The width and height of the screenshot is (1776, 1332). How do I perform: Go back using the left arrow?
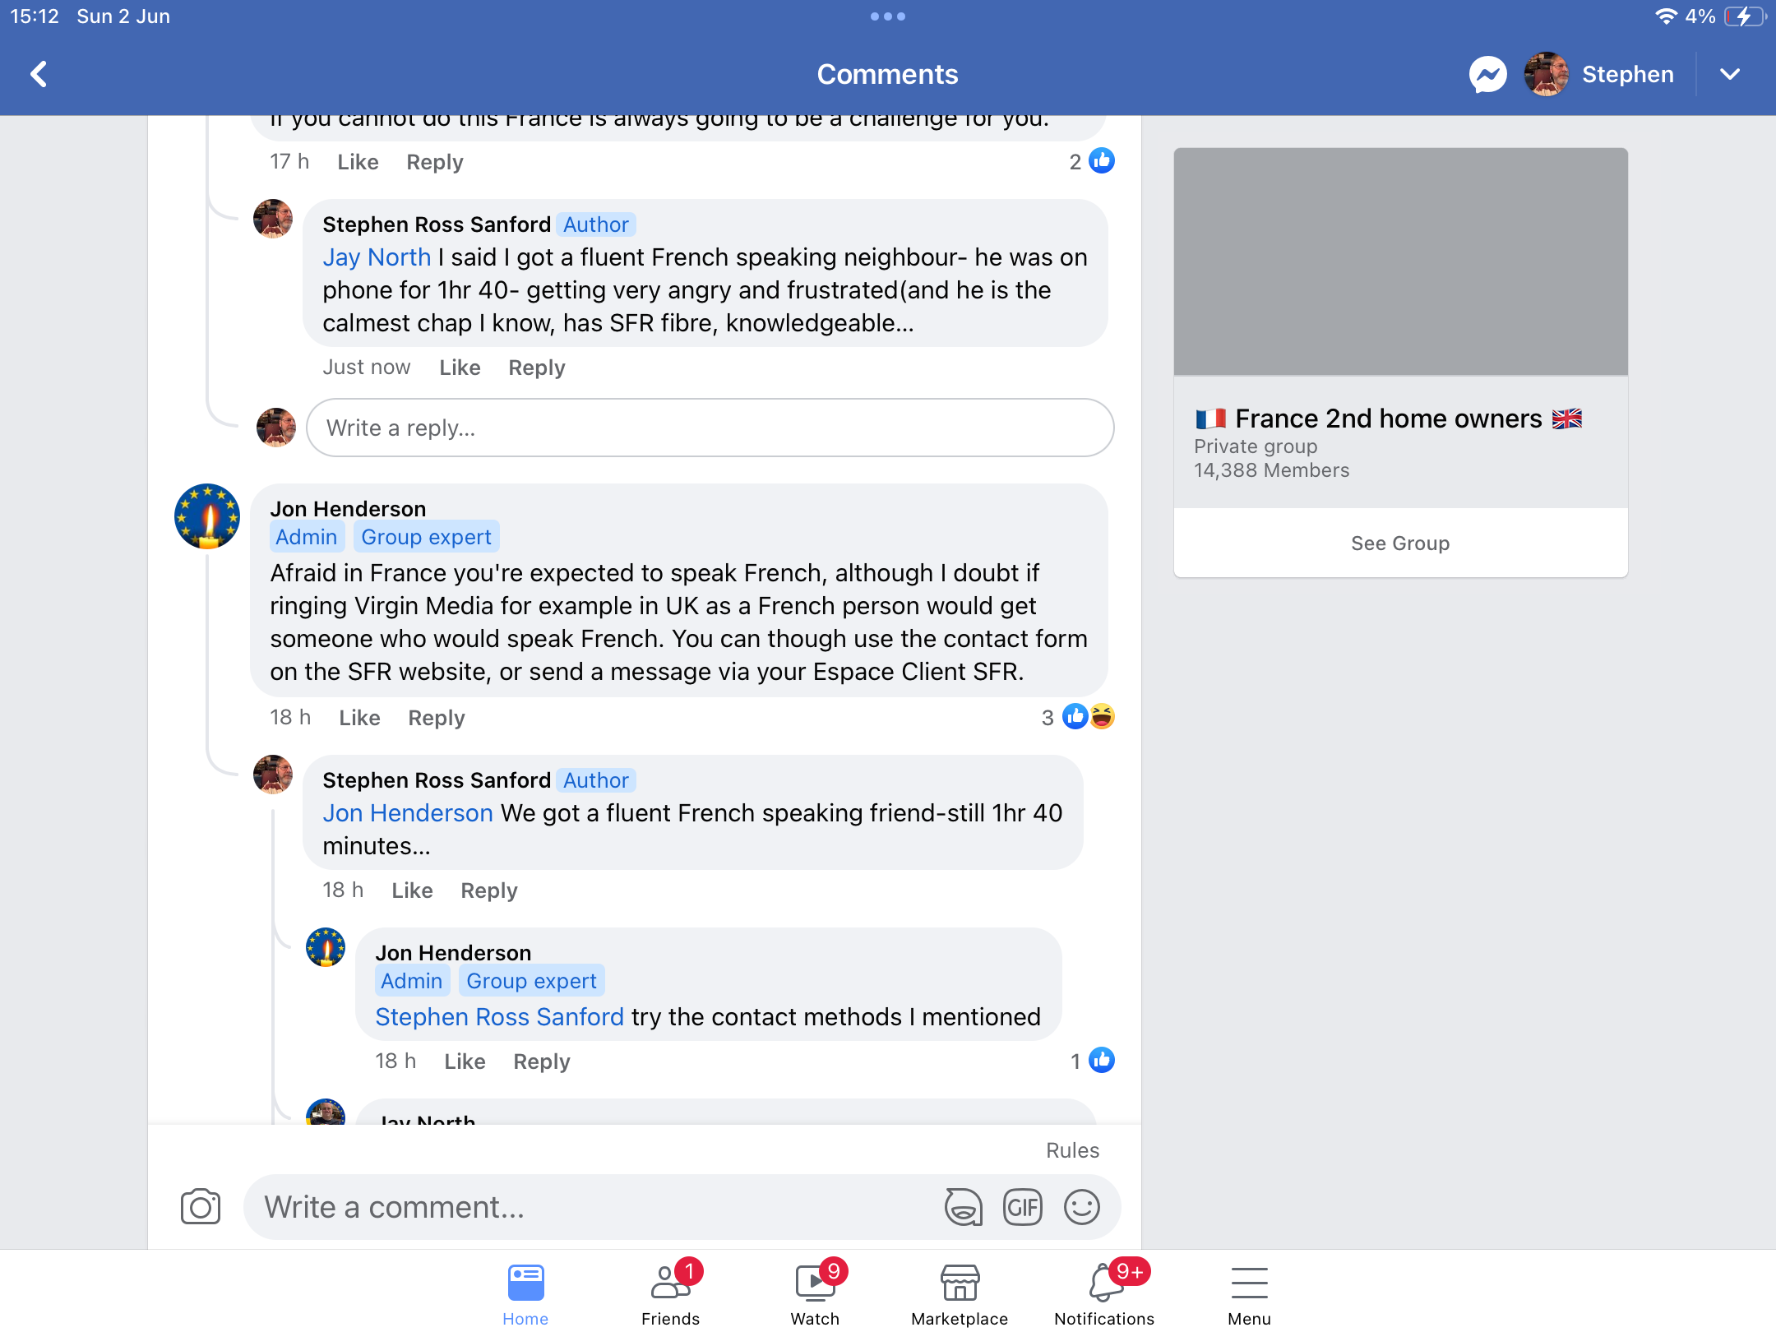pyautogui.click(x=39, y=74)
